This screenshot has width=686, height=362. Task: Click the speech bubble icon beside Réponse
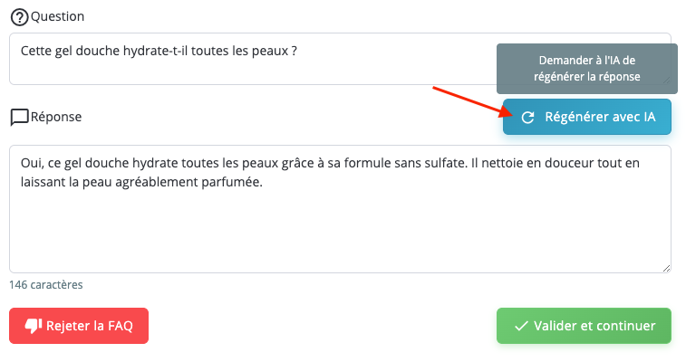pyautogui.click(x=19, y=117)
